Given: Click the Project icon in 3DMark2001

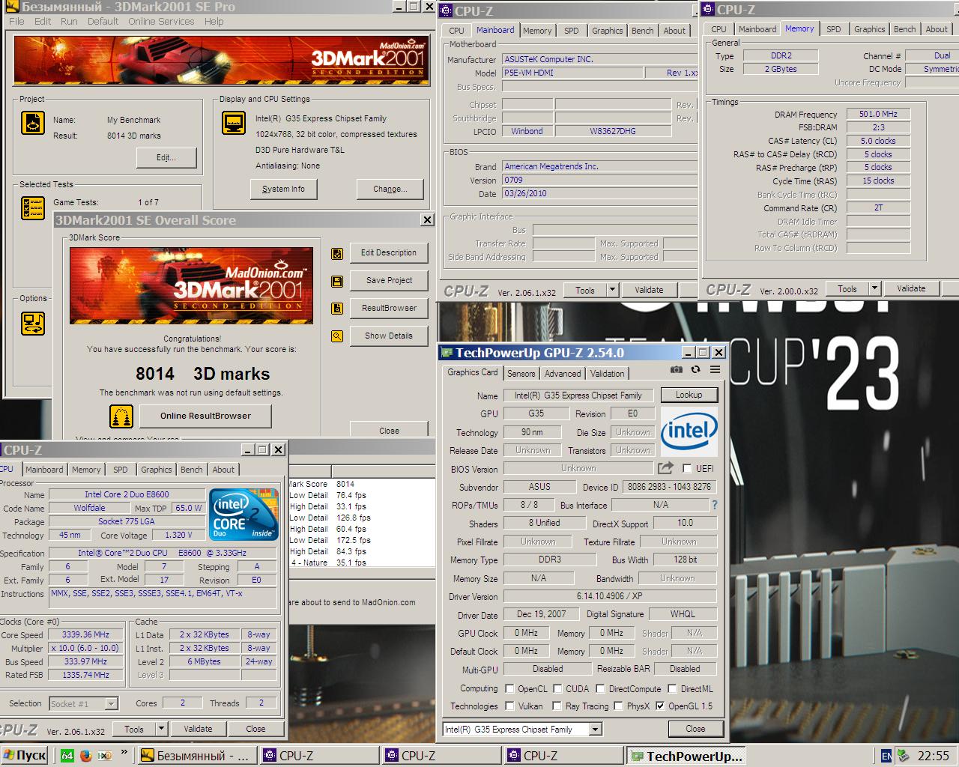Looking at the screenshot, I should [x=33, y=123].
